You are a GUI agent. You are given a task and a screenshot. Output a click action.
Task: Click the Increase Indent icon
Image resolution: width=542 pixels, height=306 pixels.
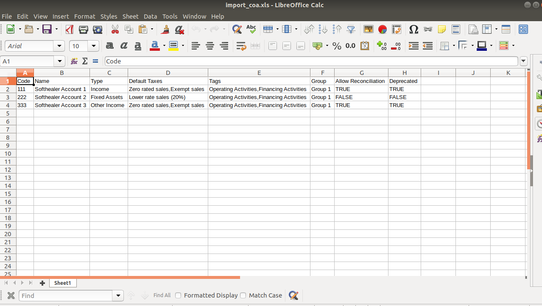point(413,46)
